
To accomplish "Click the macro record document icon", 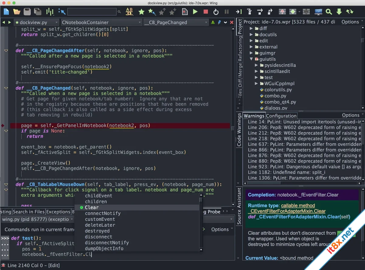I will [185, 12].
